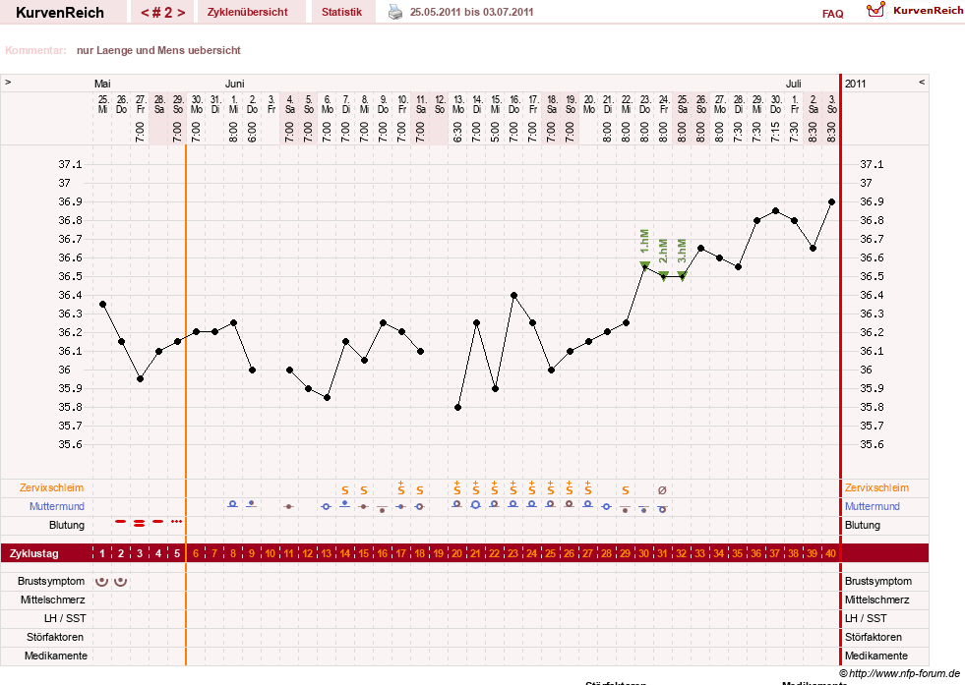The height and width of the screenshot is (685, 965).
Task: Click the KurvenReich title on the left
Action: [x=60, y=13]
